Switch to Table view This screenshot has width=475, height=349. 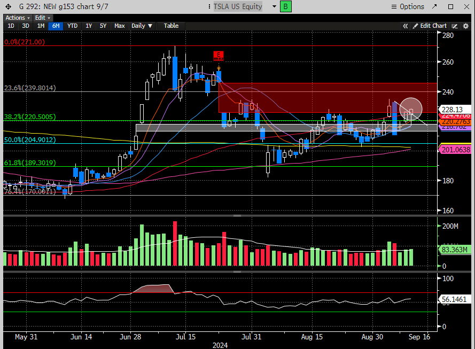pos(171,26)
